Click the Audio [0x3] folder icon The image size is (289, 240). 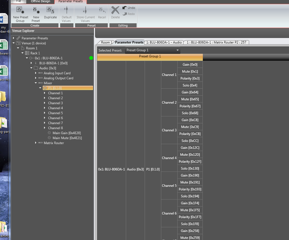(36, 68)
